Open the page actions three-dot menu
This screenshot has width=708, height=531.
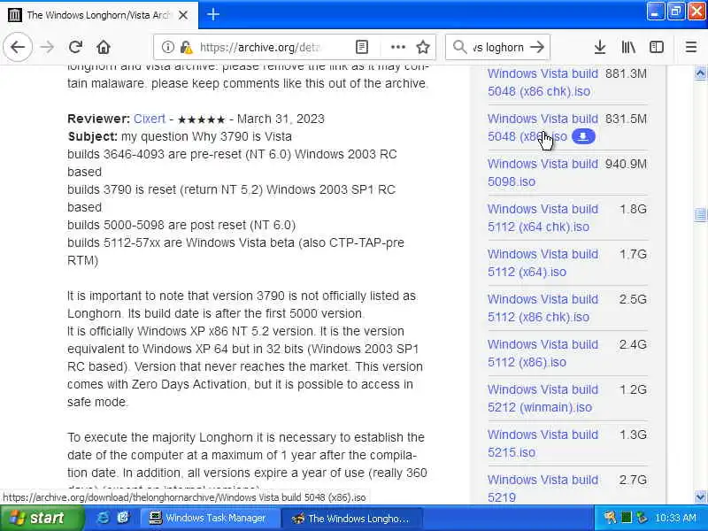pyautogui.click(x=397, y=47)
